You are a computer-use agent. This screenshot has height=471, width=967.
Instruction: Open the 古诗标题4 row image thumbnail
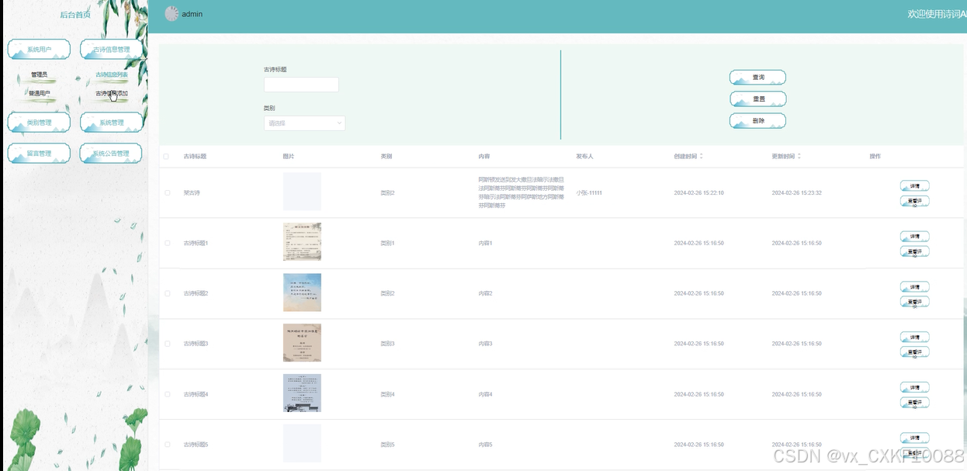click(302, 393)
